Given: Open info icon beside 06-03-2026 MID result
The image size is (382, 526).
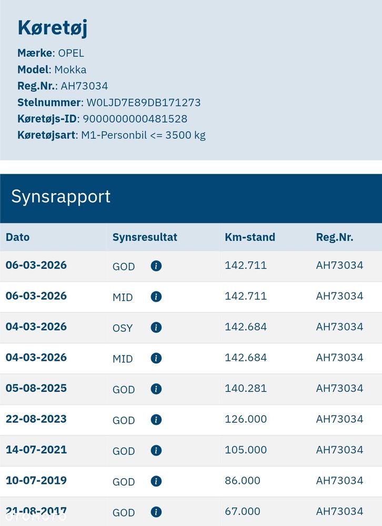Looking at the screenshot, I should (156, 297).
